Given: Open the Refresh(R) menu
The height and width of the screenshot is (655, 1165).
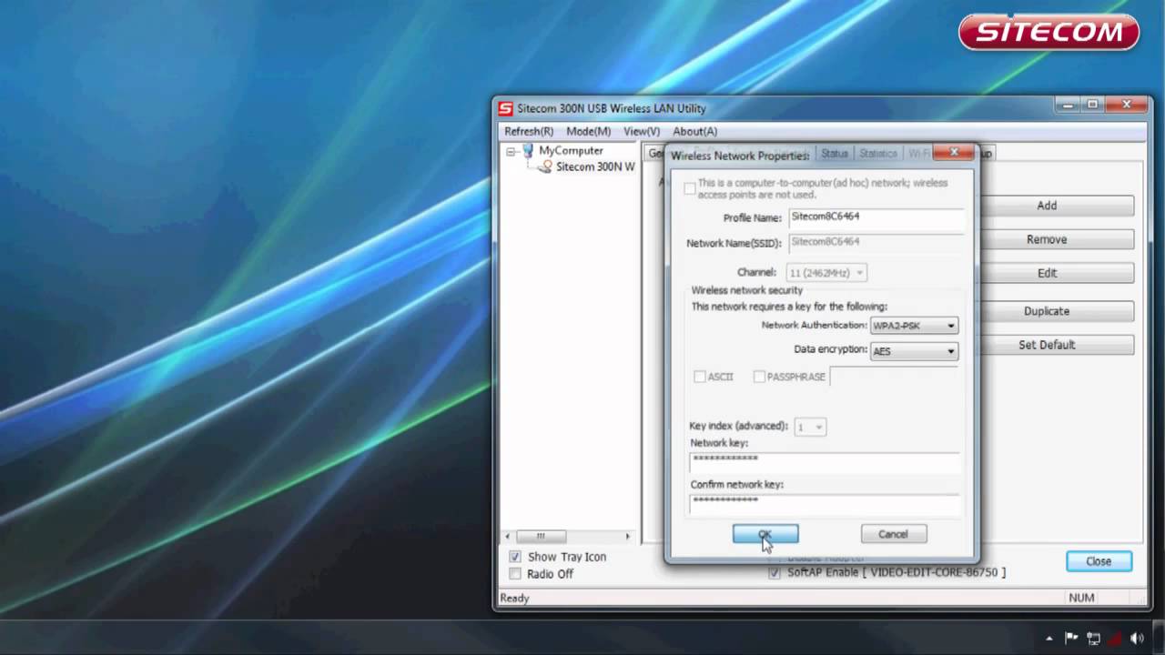Looking at the screenshot, I should pyautogui.click(x=529, y=132).
